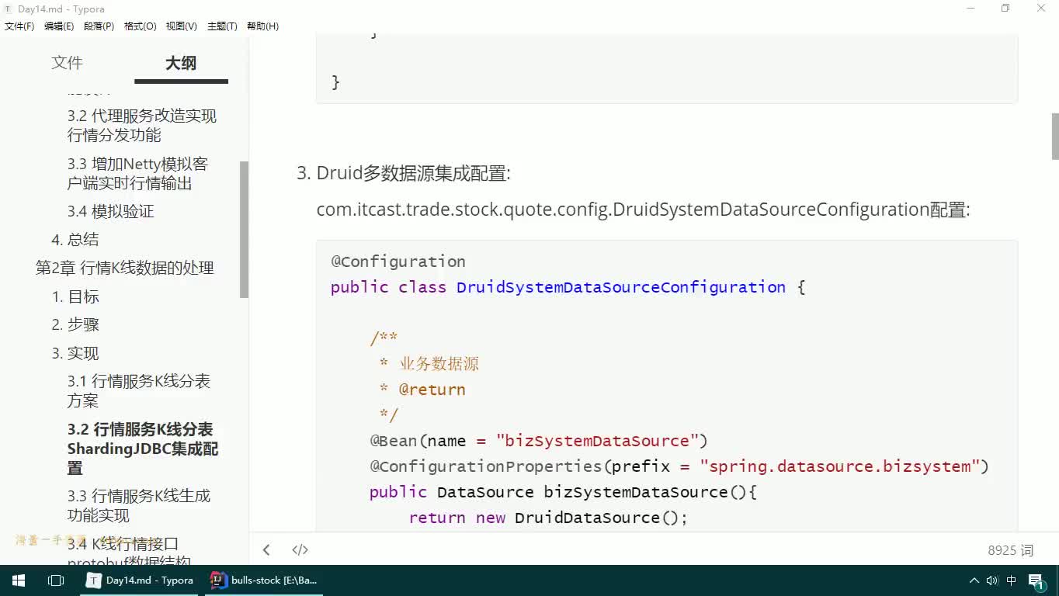Switch to bulls-stock IntelliJ taskbar button
Viewport: 1059px width, 596px height.
(x=265, y=580)
